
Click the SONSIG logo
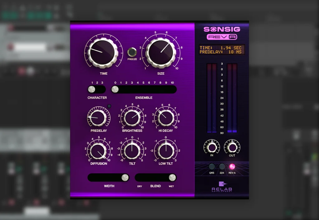point(222,29)
